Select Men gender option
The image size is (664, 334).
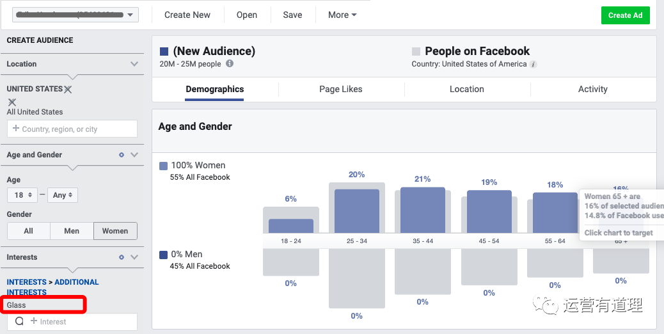coord(72,231)
